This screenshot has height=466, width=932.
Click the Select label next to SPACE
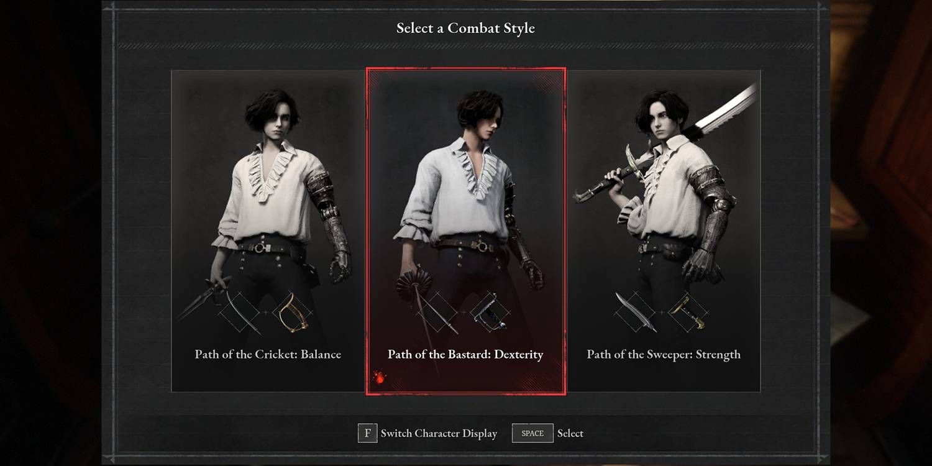570,434
